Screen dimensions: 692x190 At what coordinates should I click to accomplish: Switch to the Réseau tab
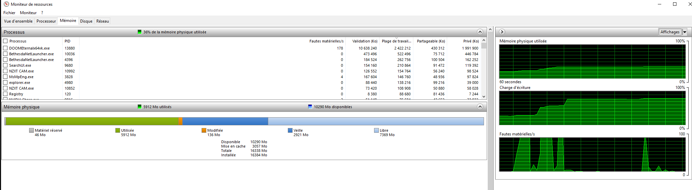[102, 21]
